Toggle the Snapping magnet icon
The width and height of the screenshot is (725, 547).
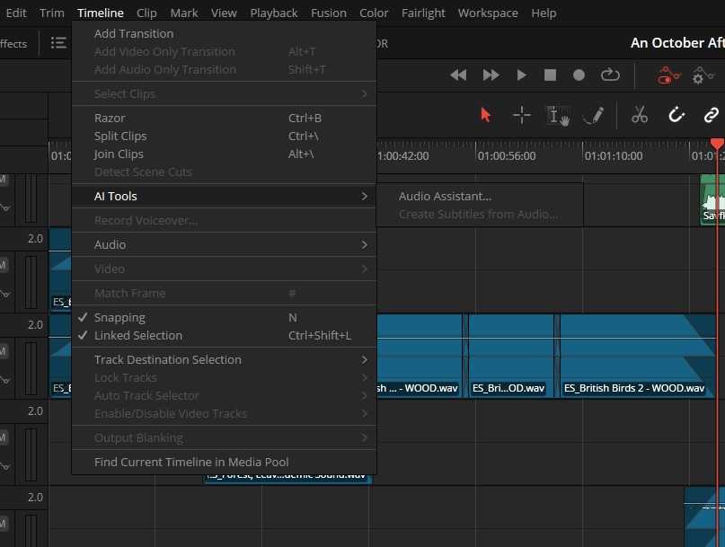(x=676, y=115)
